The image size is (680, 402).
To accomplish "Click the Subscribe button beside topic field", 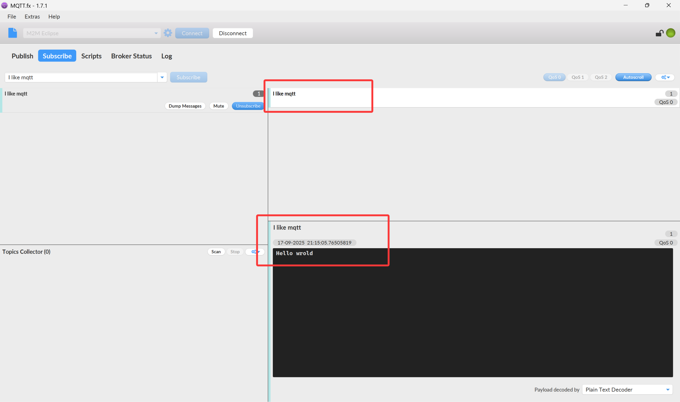I will (x=189, y=77).
